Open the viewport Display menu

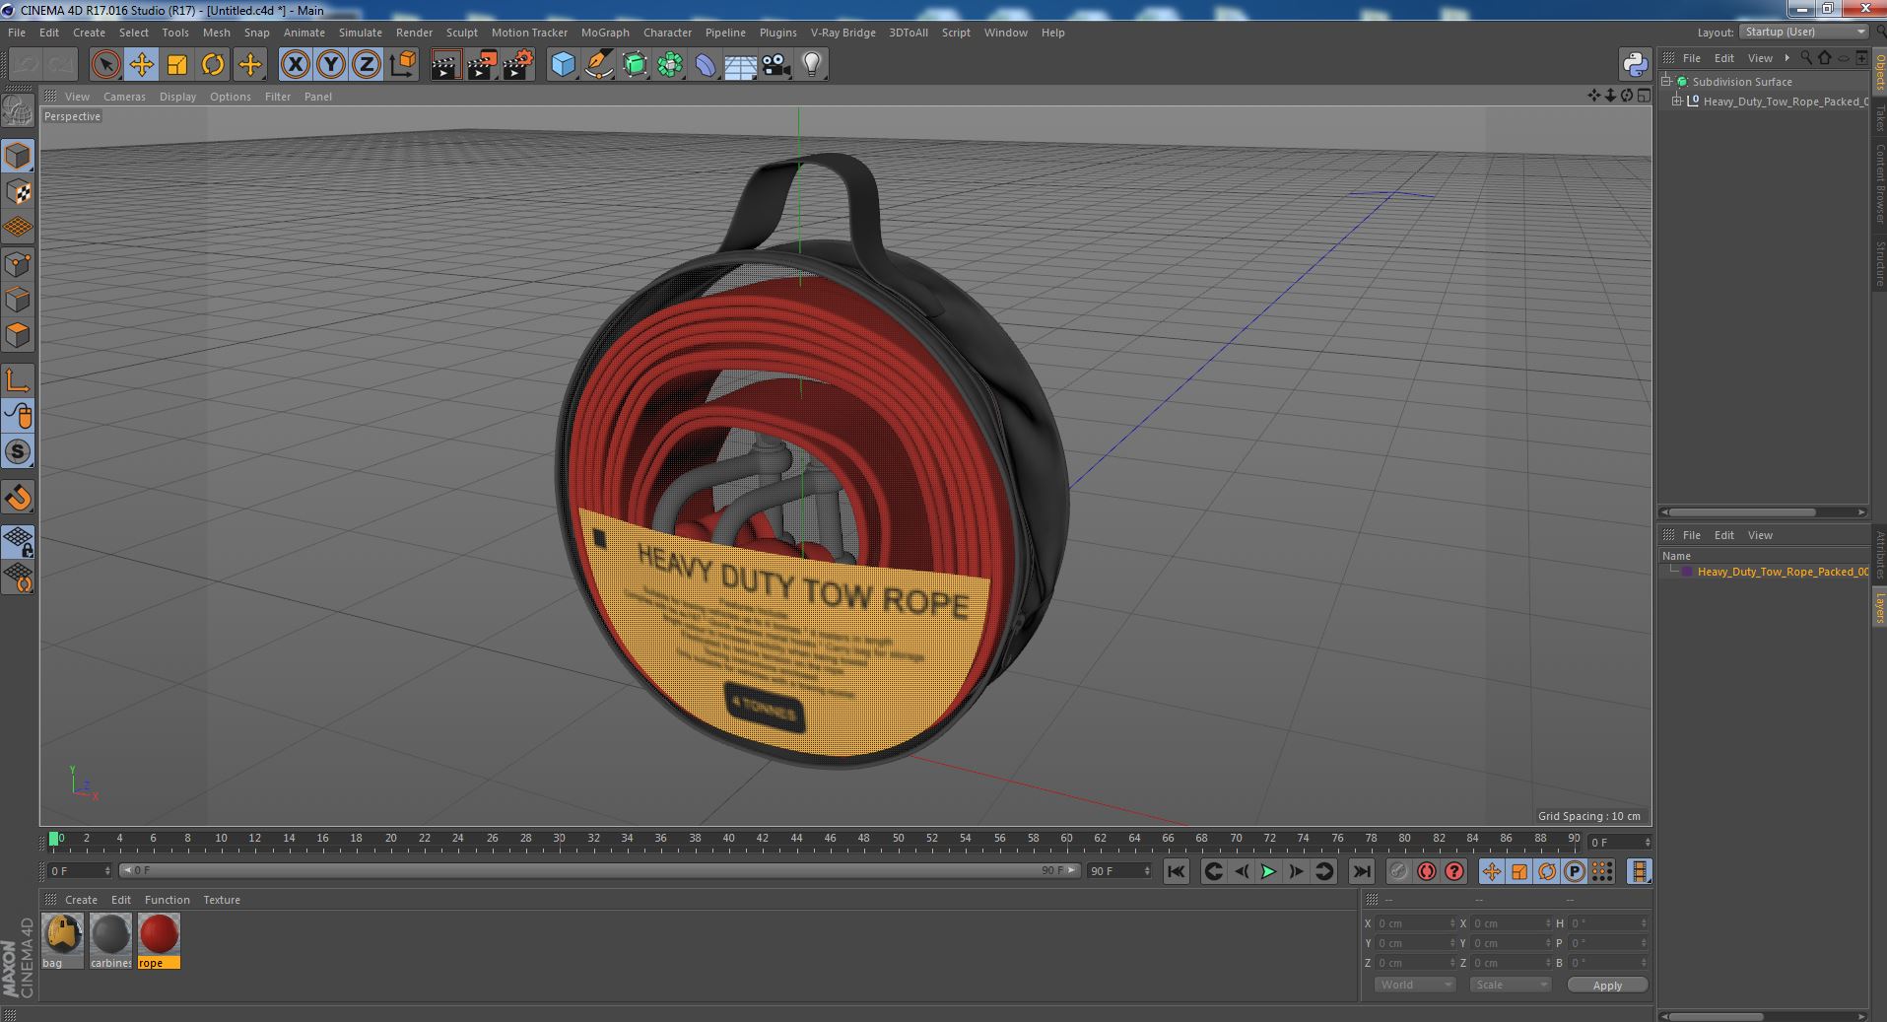point(177,97)
